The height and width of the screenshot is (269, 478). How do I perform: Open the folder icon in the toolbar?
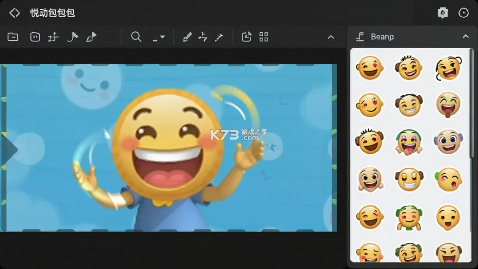click(13, 37)
